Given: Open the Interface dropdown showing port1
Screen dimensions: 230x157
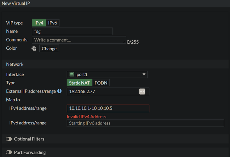Looking at the screenshot, I should [x=107, y=74].
